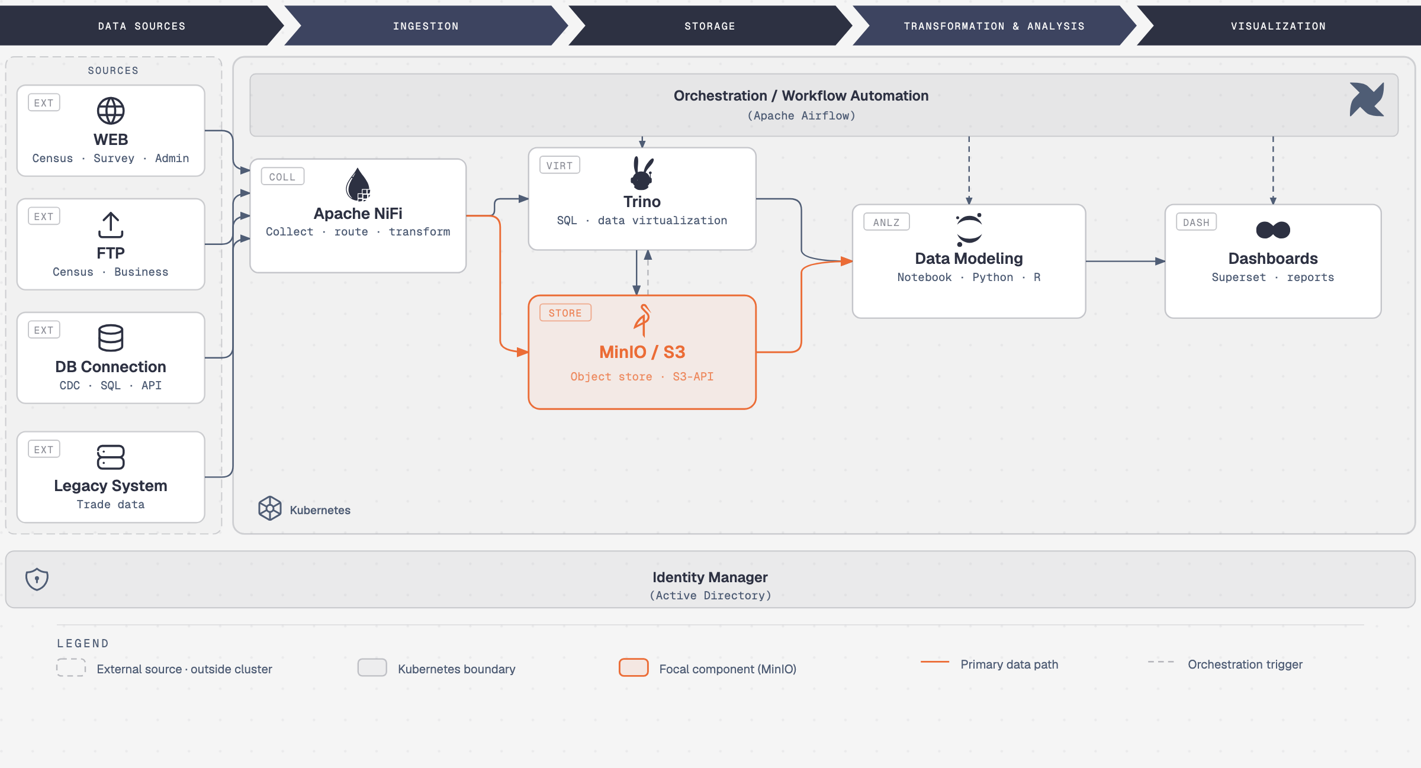Viewport: 1421px width, 768px height.
Task: Open the TRANSFORMATION & ANALYSIS stage header
Action: [x=994, y=26]
